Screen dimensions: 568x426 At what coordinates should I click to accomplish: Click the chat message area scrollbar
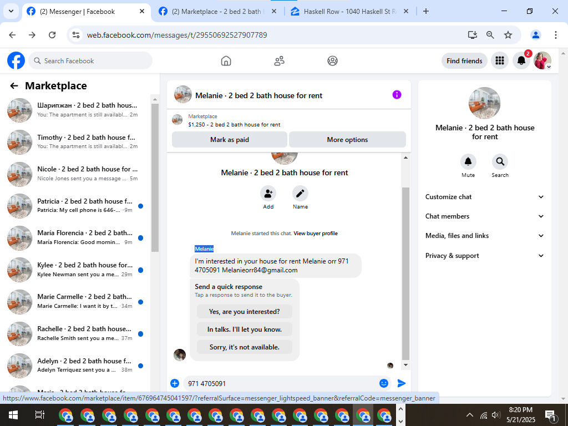405,273
